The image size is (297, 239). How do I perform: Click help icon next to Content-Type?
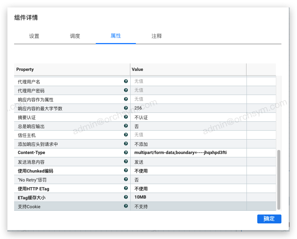pyautogui.click(x=126, y=153)
